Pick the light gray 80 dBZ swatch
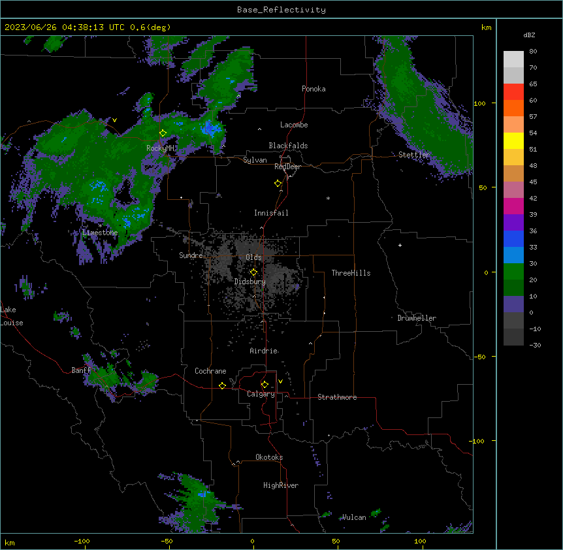The image size is (563, 550). (x=513, y=59)
